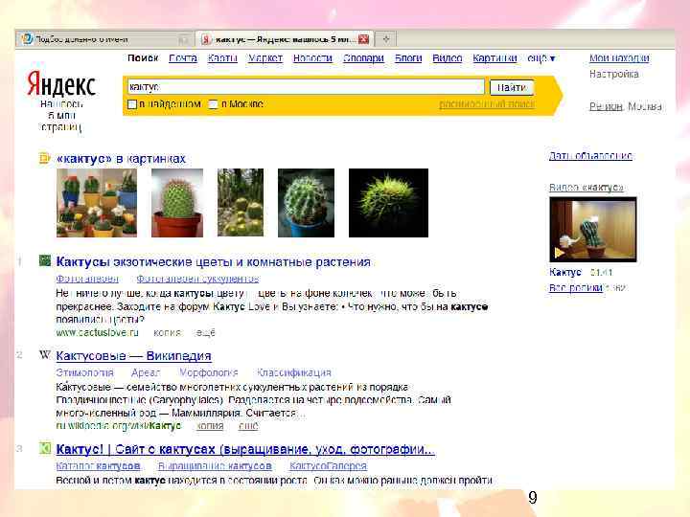Image resolution: width=690 pixels, height=517 pixels.
Task: Open the garden cacti thumbnail
Action: 241,203
